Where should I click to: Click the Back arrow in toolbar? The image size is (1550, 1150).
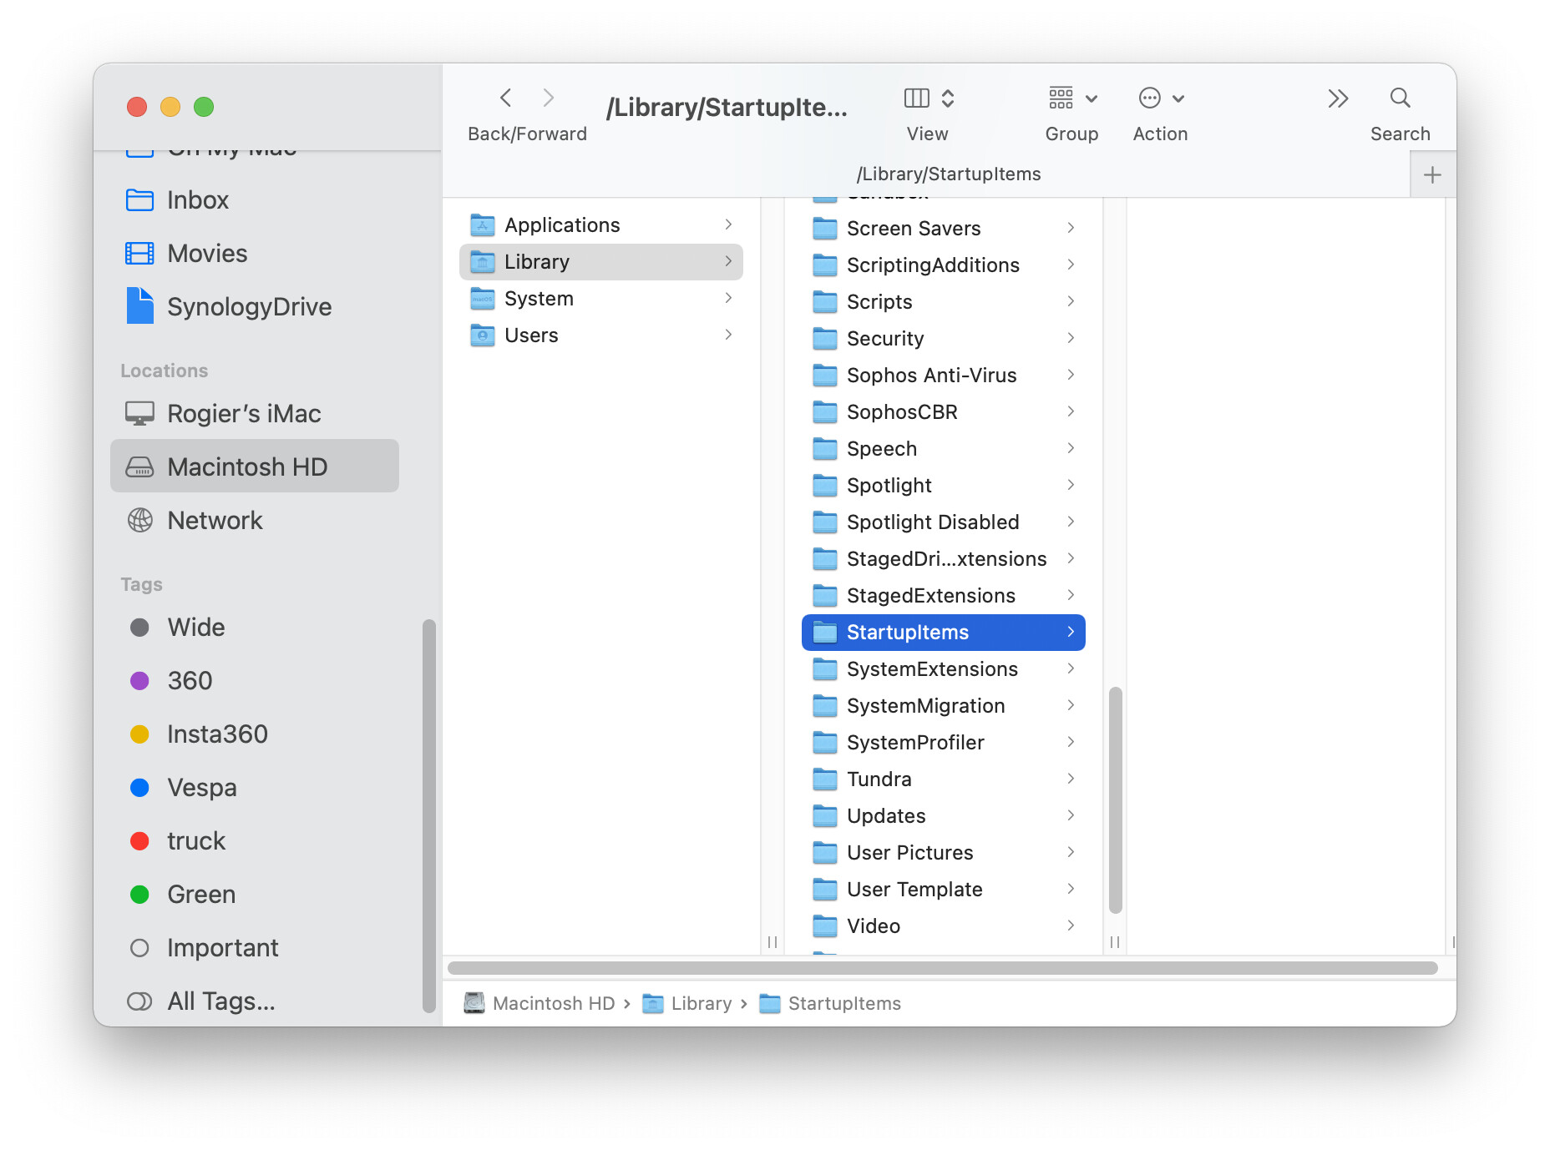click(506, 98)
